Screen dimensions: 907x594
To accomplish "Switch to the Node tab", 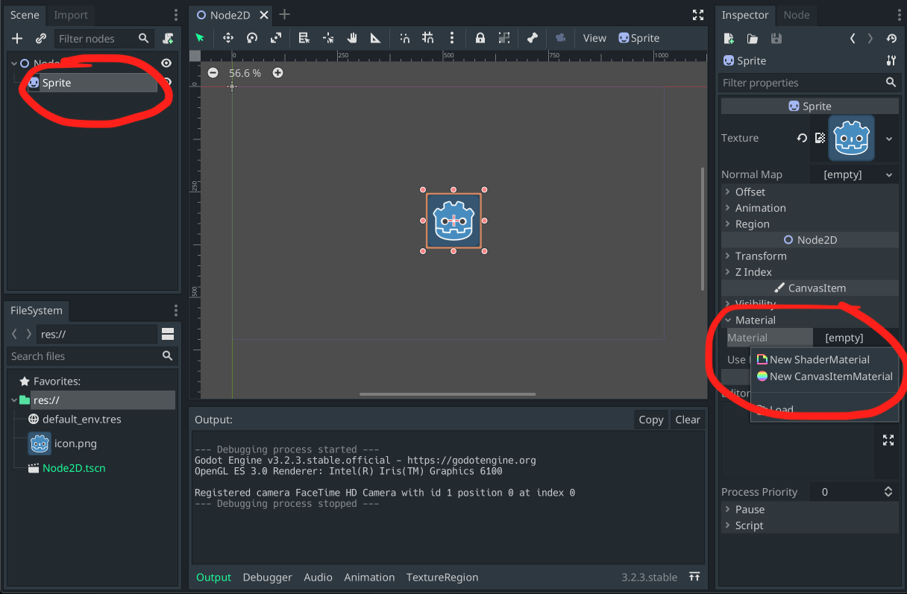I will (796, 15).
